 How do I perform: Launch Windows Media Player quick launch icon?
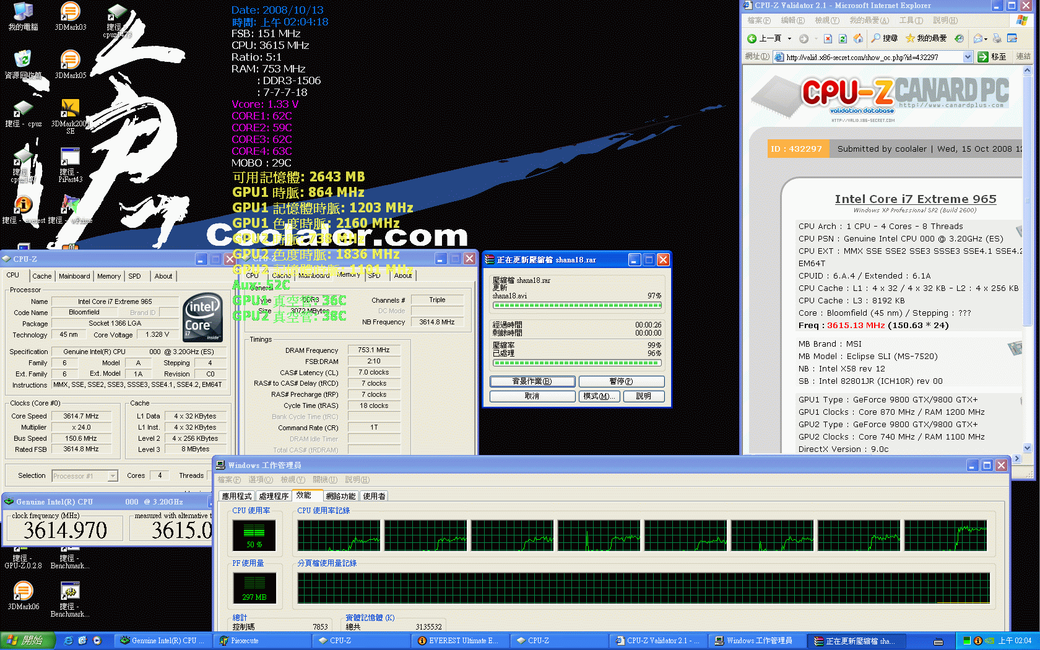[97, 641]
